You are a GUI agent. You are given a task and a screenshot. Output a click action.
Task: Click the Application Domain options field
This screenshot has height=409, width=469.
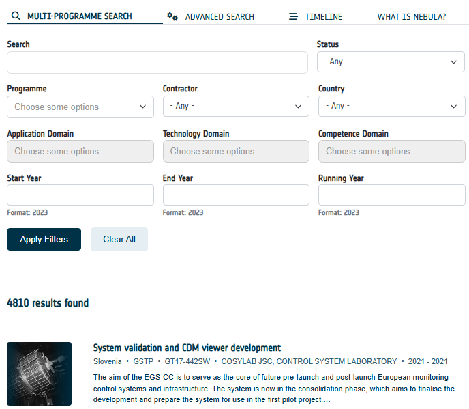(x=80, y=152)
